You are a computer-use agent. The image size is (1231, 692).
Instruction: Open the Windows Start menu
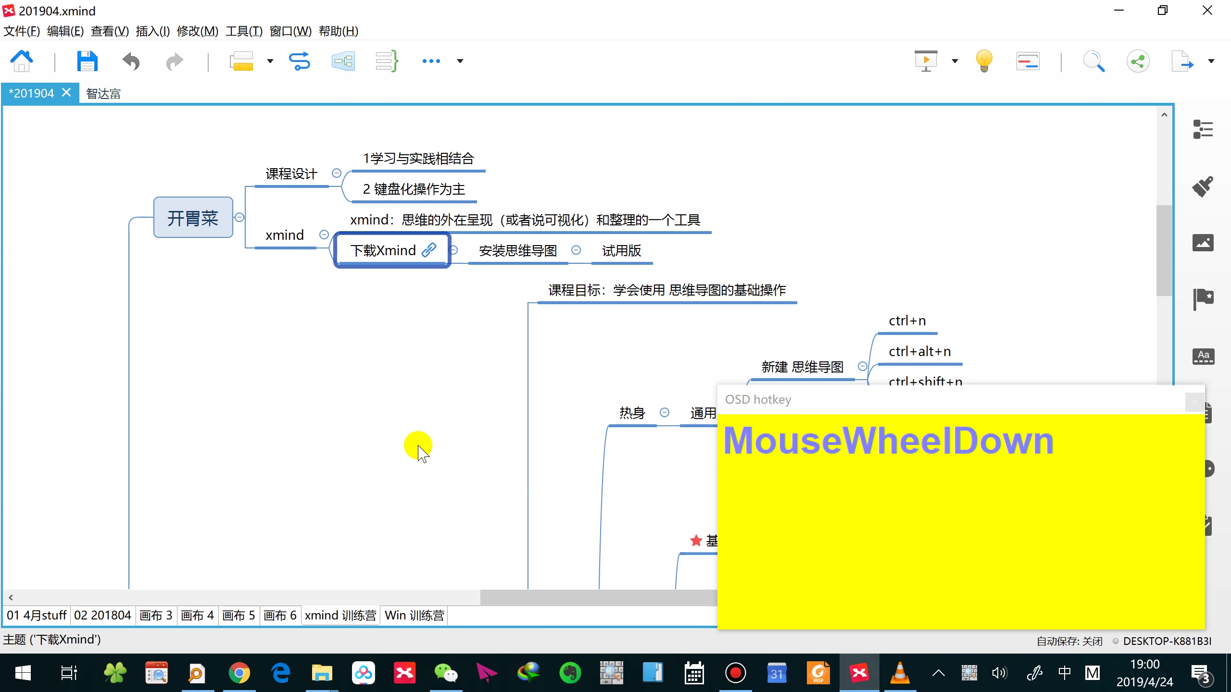(x=23, y=673)
